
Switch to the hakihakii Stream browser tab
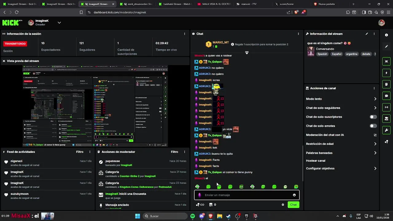175,4
